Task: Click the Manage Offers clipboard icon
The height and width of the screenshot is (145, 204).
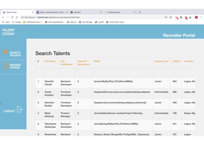Action: point(6,66)
